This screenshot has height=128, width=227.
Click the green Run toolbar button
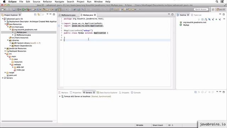click(x=23, y=10)
